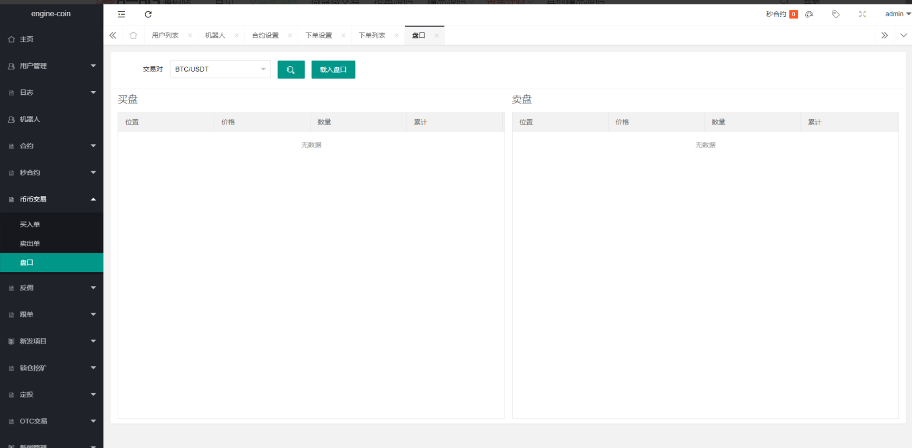
Task: Click the home tab icon
Action: tap(133, 36)
